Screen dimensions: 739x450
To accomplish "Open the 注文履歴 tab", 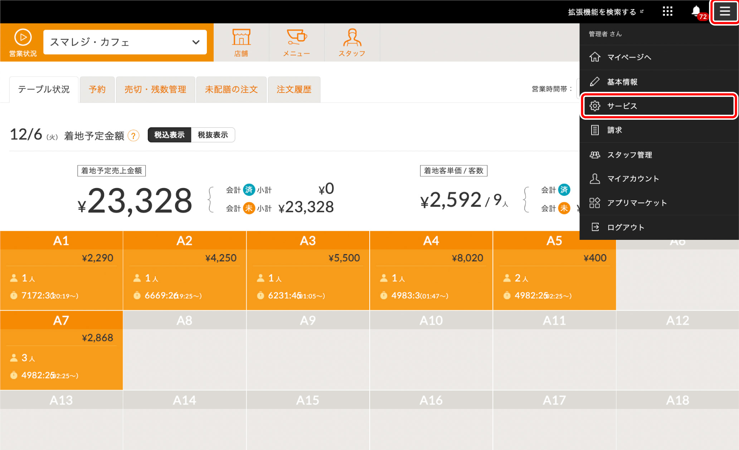I will click(294, 89).
